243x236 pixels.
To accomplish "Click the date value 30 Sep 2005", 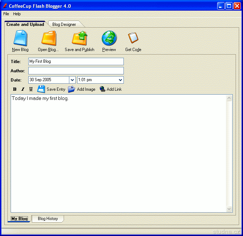I will coord(40,80).
